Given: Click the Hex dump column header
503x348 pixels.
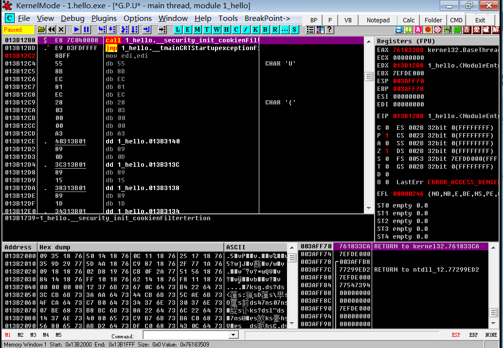Looking at the screenshot, I should click(x=130, y=247).
